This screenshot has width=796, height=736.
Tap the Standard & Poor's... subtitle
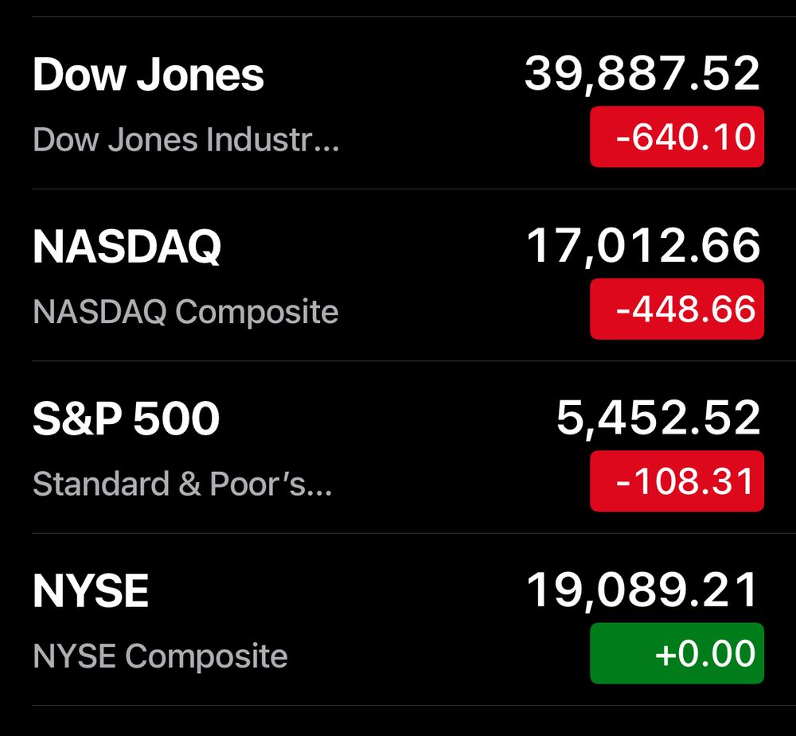click(182, 484)
